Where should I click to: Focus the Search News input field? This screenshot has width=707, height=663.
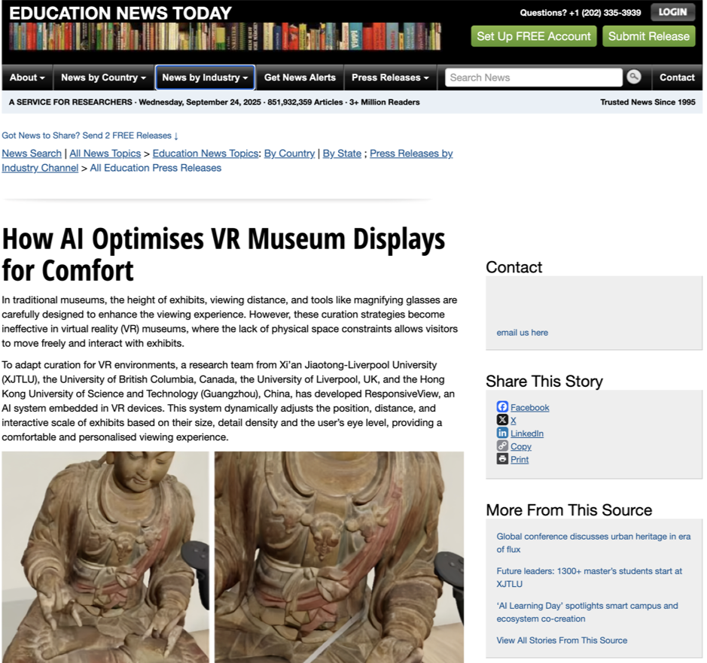[x=533, y=78]
